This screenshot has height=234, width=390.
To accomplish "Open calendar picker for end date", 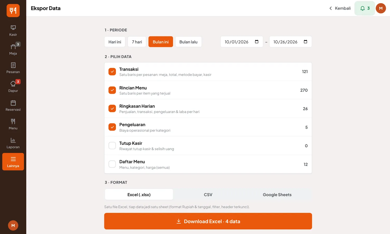I will [305, 42].
